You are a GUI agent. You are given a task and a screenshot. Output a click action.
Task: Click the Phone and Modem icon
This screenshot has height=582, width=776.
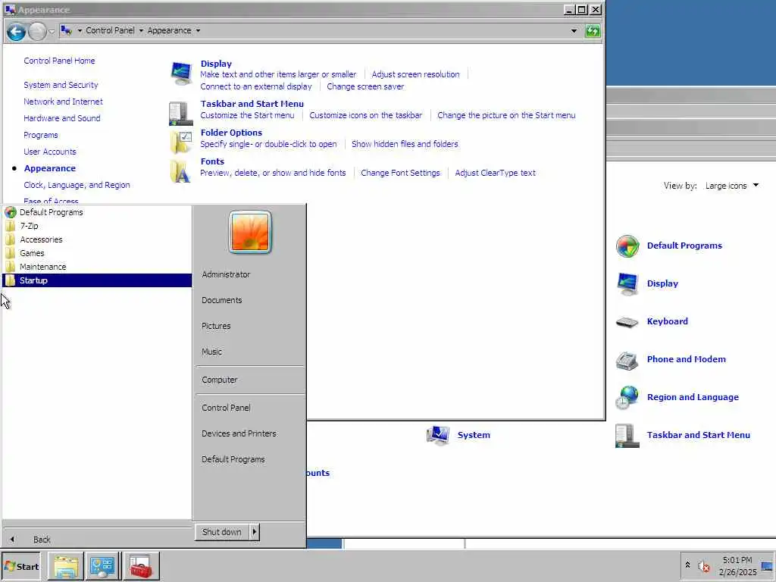(627, 360)
